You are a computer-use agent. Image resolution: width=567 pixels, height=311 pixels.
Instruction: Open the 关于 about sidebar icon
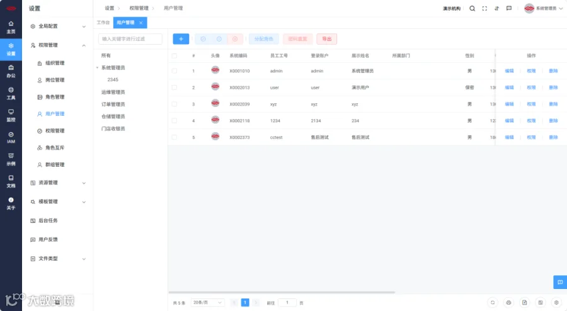click(11, 203)
